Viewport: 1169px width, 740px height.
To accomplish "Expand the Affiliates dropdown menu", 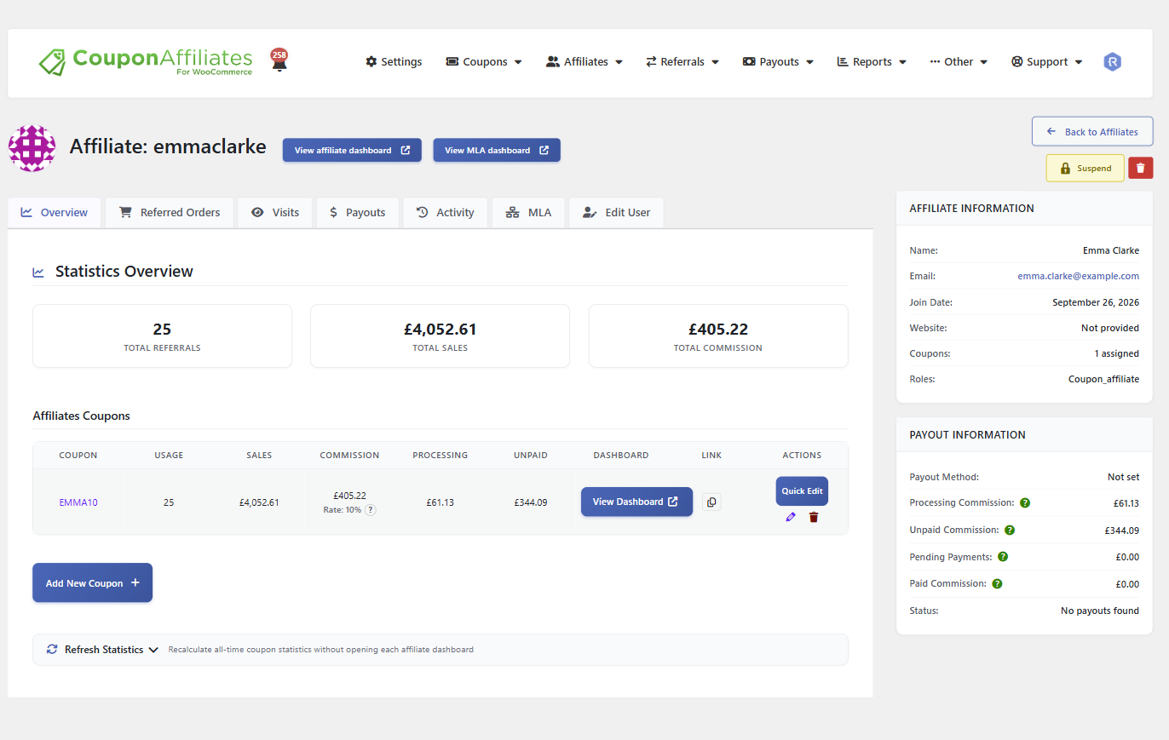I will 584,61.
